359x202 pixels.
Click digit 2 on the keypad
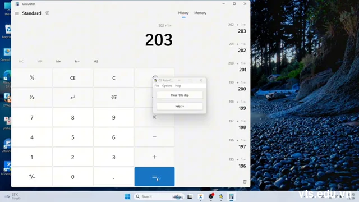tap(72, 157)
